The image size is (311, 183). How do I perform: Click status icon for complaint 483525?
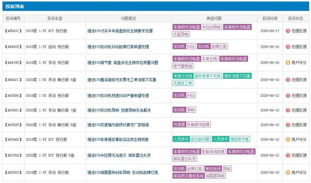[x=288, y=125]
